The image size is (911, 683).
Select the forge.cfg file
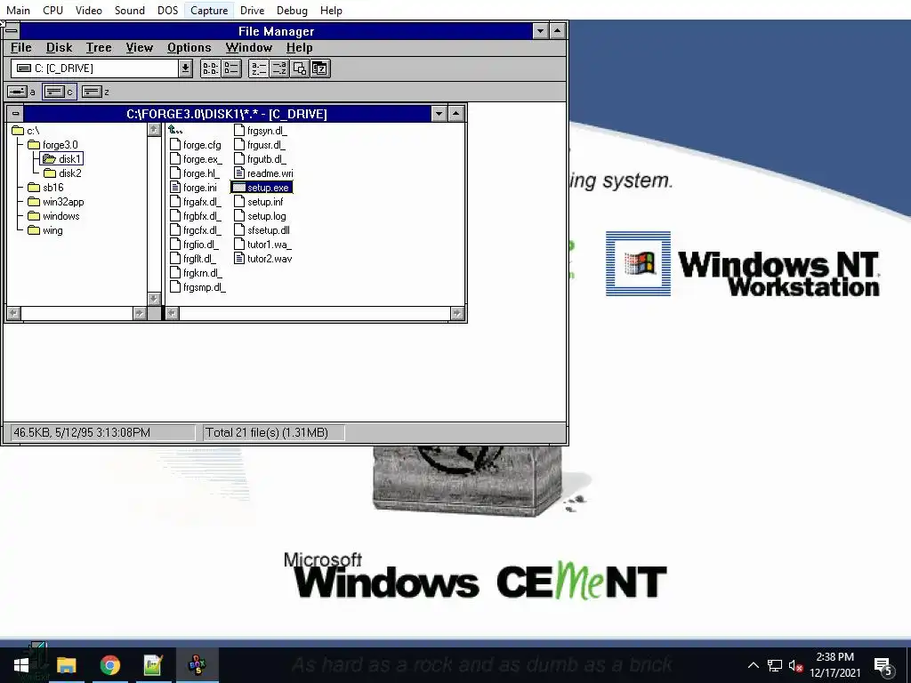(196, 145)
